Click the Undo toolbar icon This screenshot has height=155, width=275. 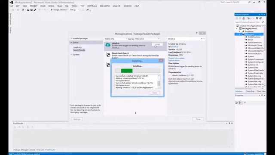(40, 10)
